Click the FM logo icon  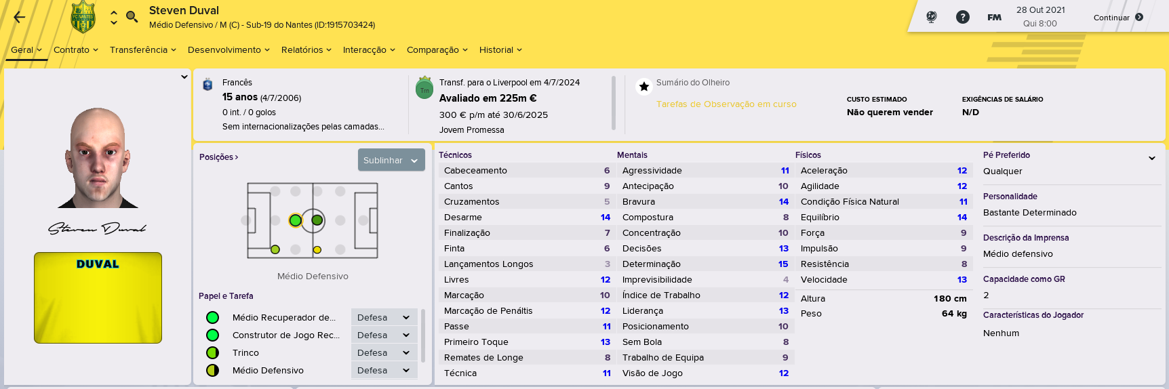994,17
